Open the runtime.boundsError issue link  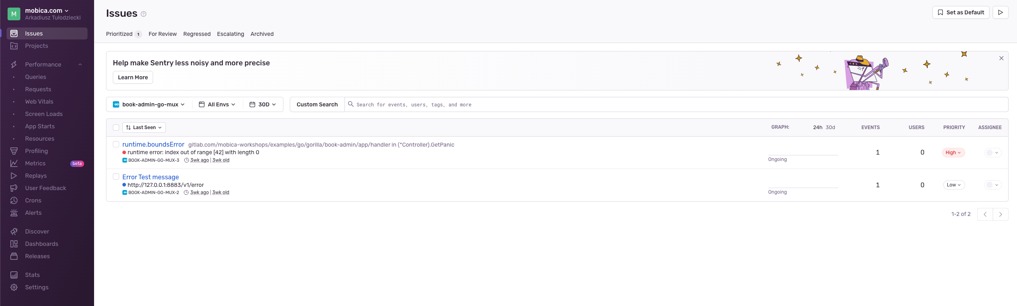[153, 144]
